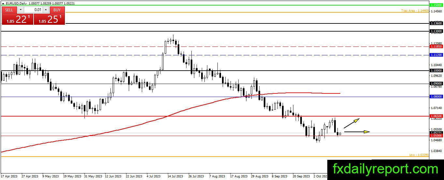Select the Trap Area 1.14469 line label
444x180 pixels.
click(x=415, y=11)
